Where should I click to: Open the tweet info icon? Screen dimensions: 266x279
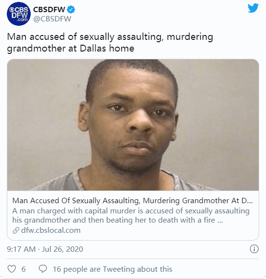[x=254, y=249]
